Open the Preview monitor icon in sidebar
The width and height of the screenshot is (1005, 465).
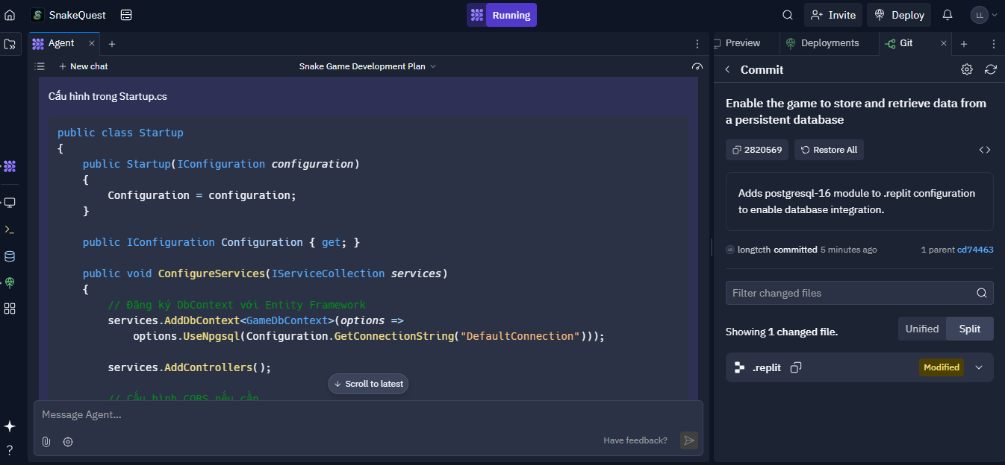click(x=10, y=202)
